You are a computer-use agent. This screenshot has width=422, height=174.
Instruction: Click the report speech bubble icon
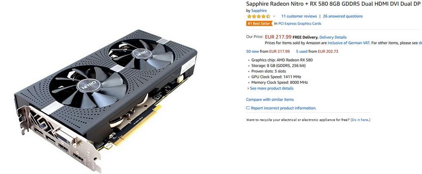(248, 108)
